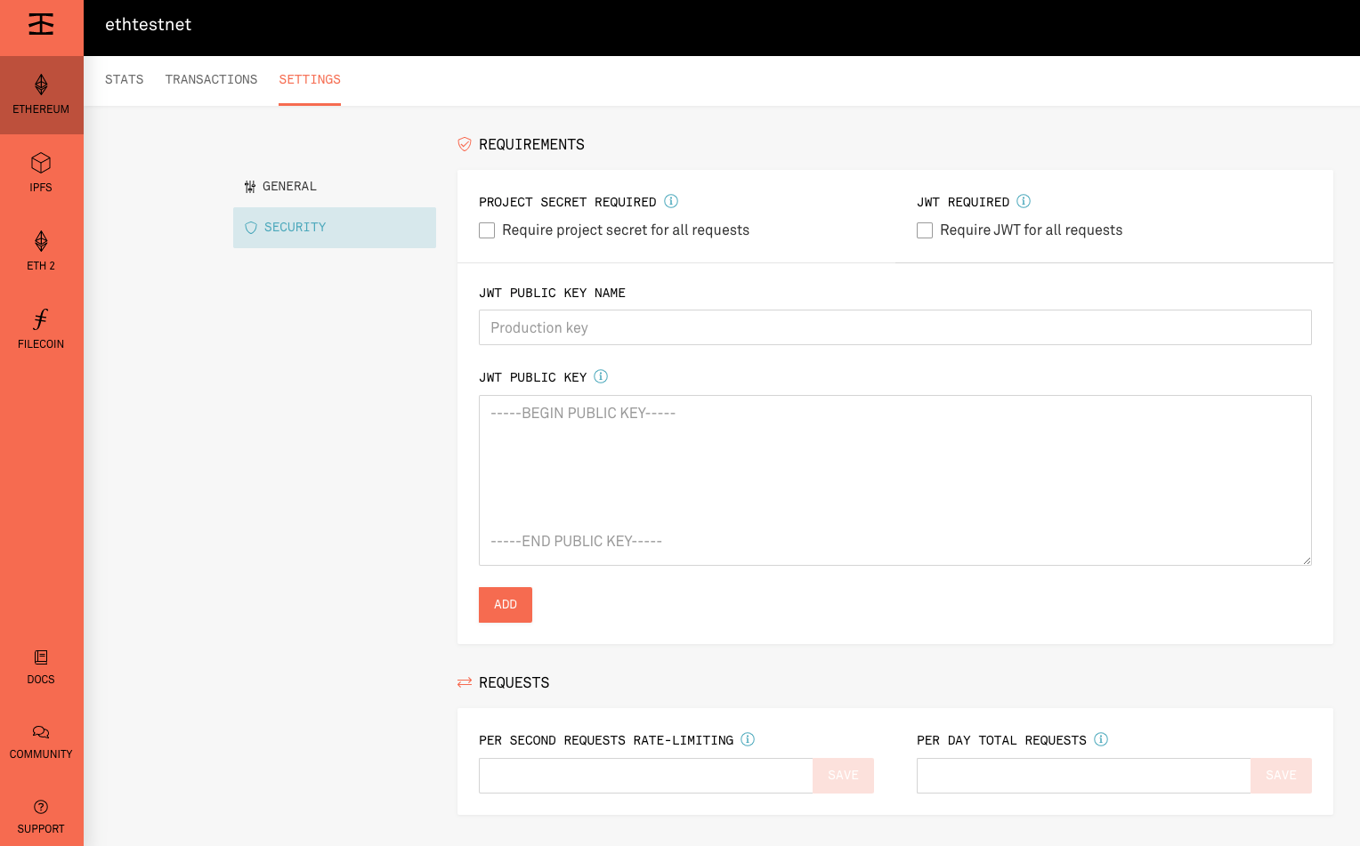Open the Ethereum network section
The image size is (1360, 846).
41,94
